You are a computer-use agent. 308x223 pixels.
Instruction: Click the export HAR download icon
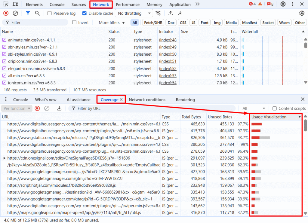180,13
